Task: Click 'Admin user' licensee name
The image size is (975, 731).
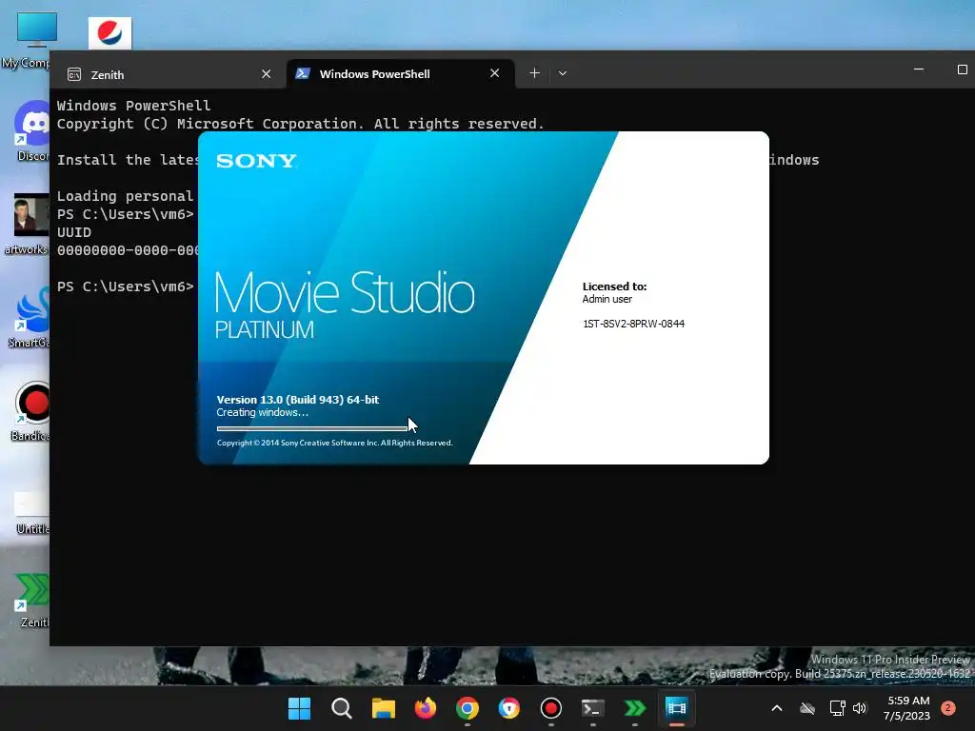Action: 607,299
